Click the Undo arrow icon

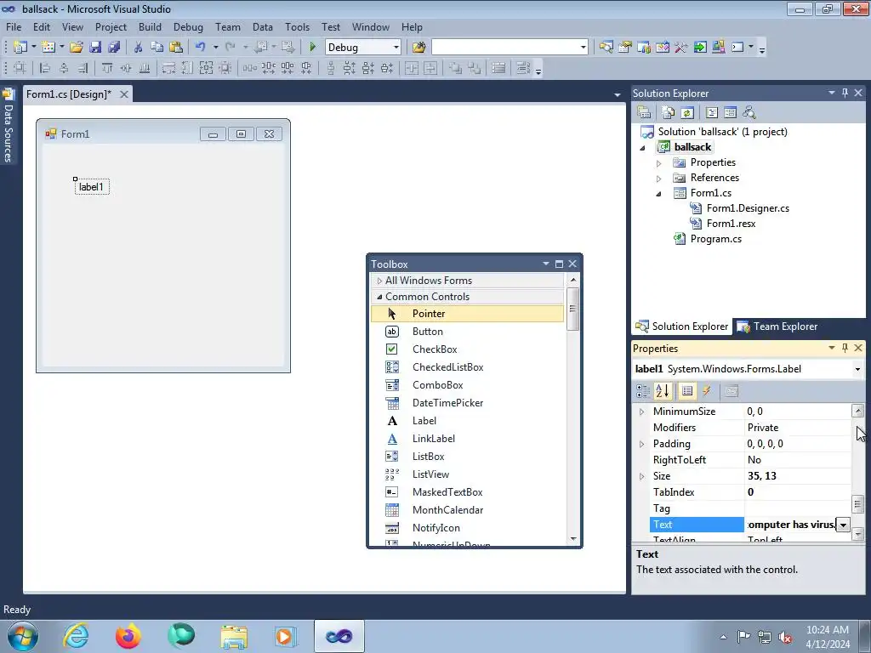click(x=201, y=48)
